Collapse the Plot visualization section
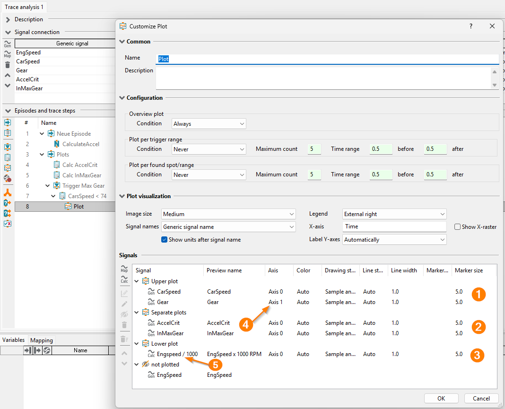 (x=122, y=196)
